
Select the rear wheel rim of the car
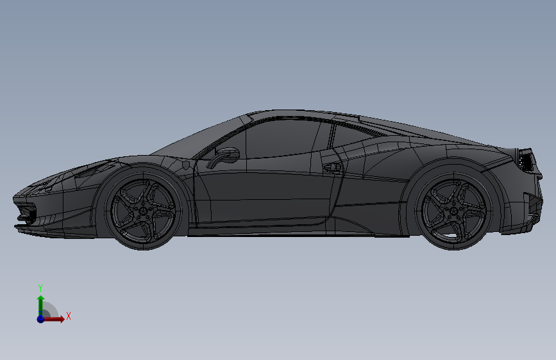(453, 210)
